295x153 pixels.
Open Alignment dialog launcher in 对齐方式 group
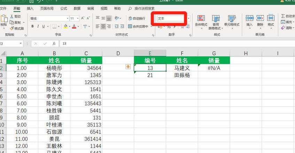pyautogui.click(x=153, y=35)
